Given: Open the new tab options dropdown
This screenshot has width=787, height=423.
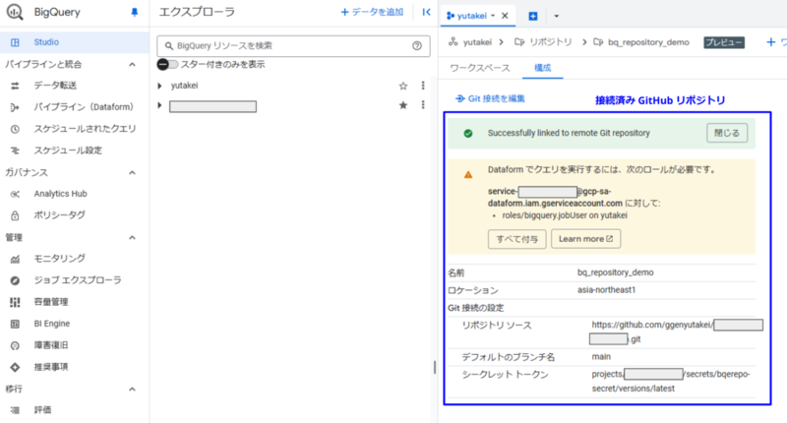Looking at the screenshot, I should (556, 16).
